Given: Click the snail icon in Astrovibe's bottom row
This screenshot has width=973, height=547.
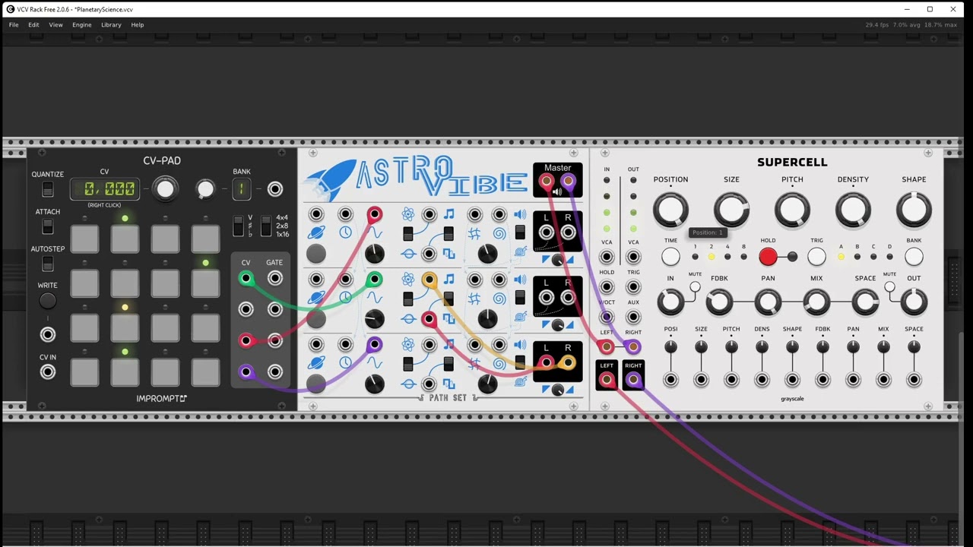Looking at the screenshot, I should [x=521, y=381].
